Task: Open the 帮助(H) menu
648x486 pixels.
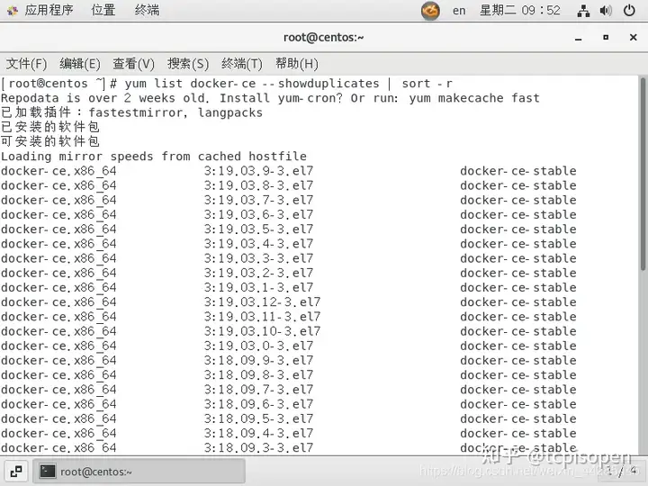Action: 297,64
